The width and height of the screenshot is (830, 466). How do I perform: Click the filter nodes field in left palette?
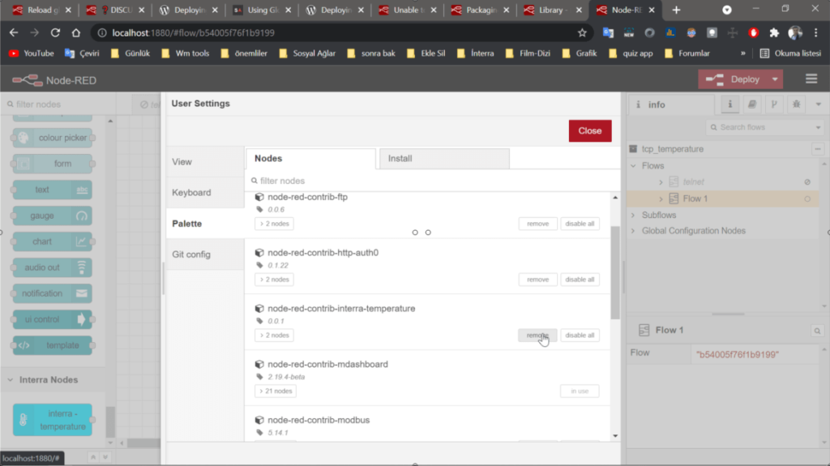58,105
